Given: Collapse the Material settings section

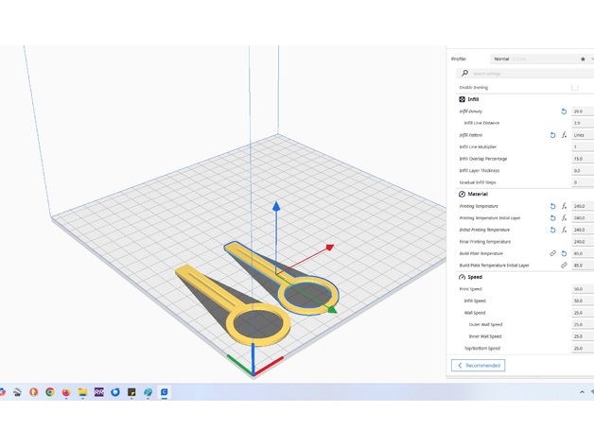Looking at the screenshot, I should [477, 194].
